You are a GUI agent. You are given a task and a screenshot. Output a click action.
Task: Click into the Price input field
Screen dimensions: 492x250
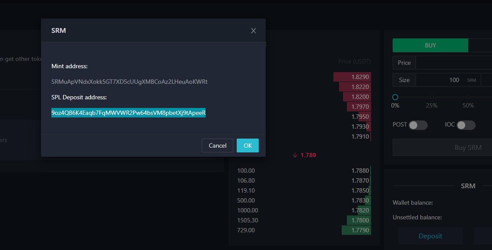[x=454, y=63]
